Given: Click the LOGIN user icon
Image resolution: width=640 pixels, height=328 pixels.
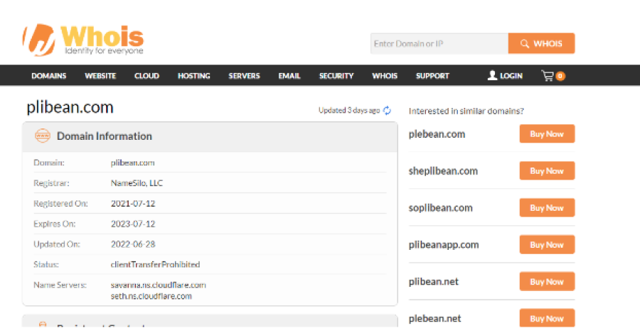Looking at the screenshot, I should click(x=492, y=75).
